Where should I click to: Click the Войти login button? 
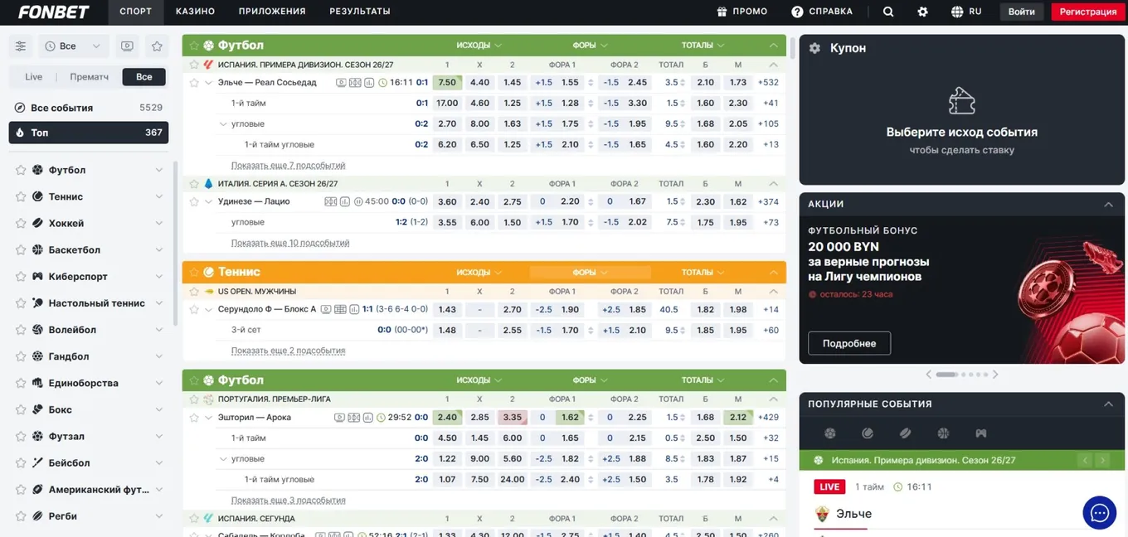pos(1021,12)
